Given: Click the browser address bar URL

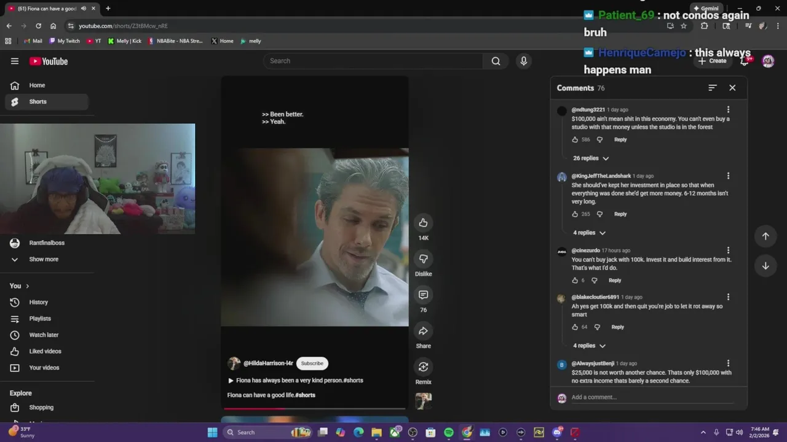Looking at the screenshot, I should point(123,26).
